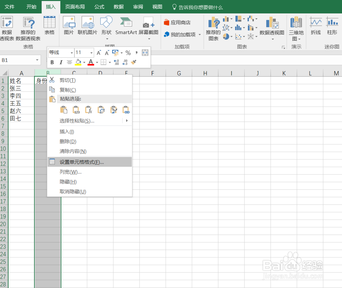Choose 剪切 from context menu

89,80
